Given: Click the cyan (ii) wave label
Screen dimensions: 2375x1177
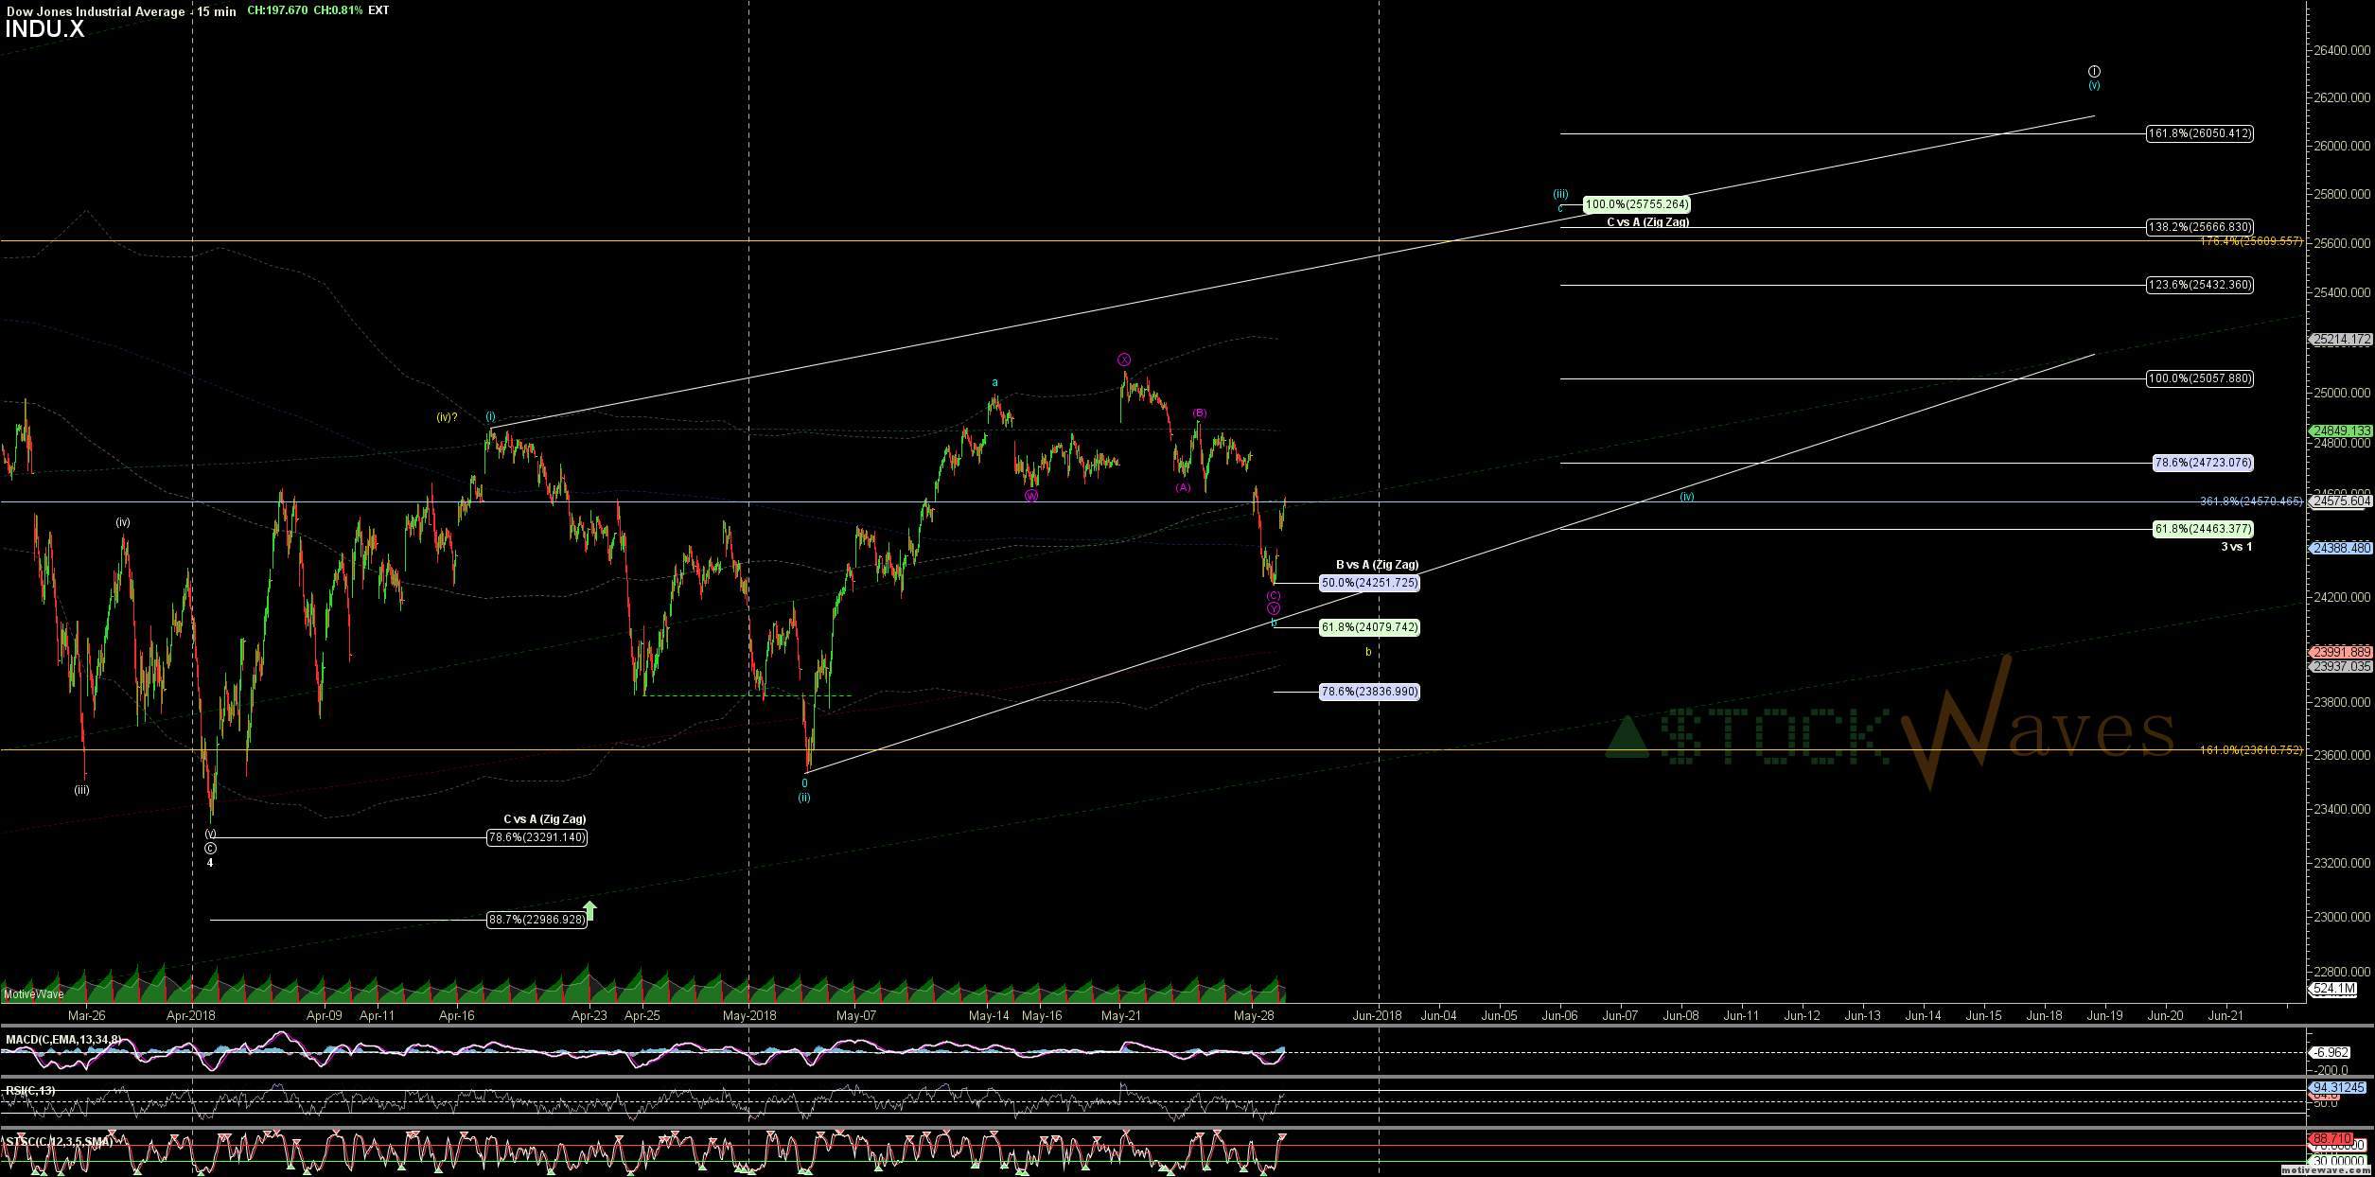Looking at the screenshot, I should [x=803, y=798].
